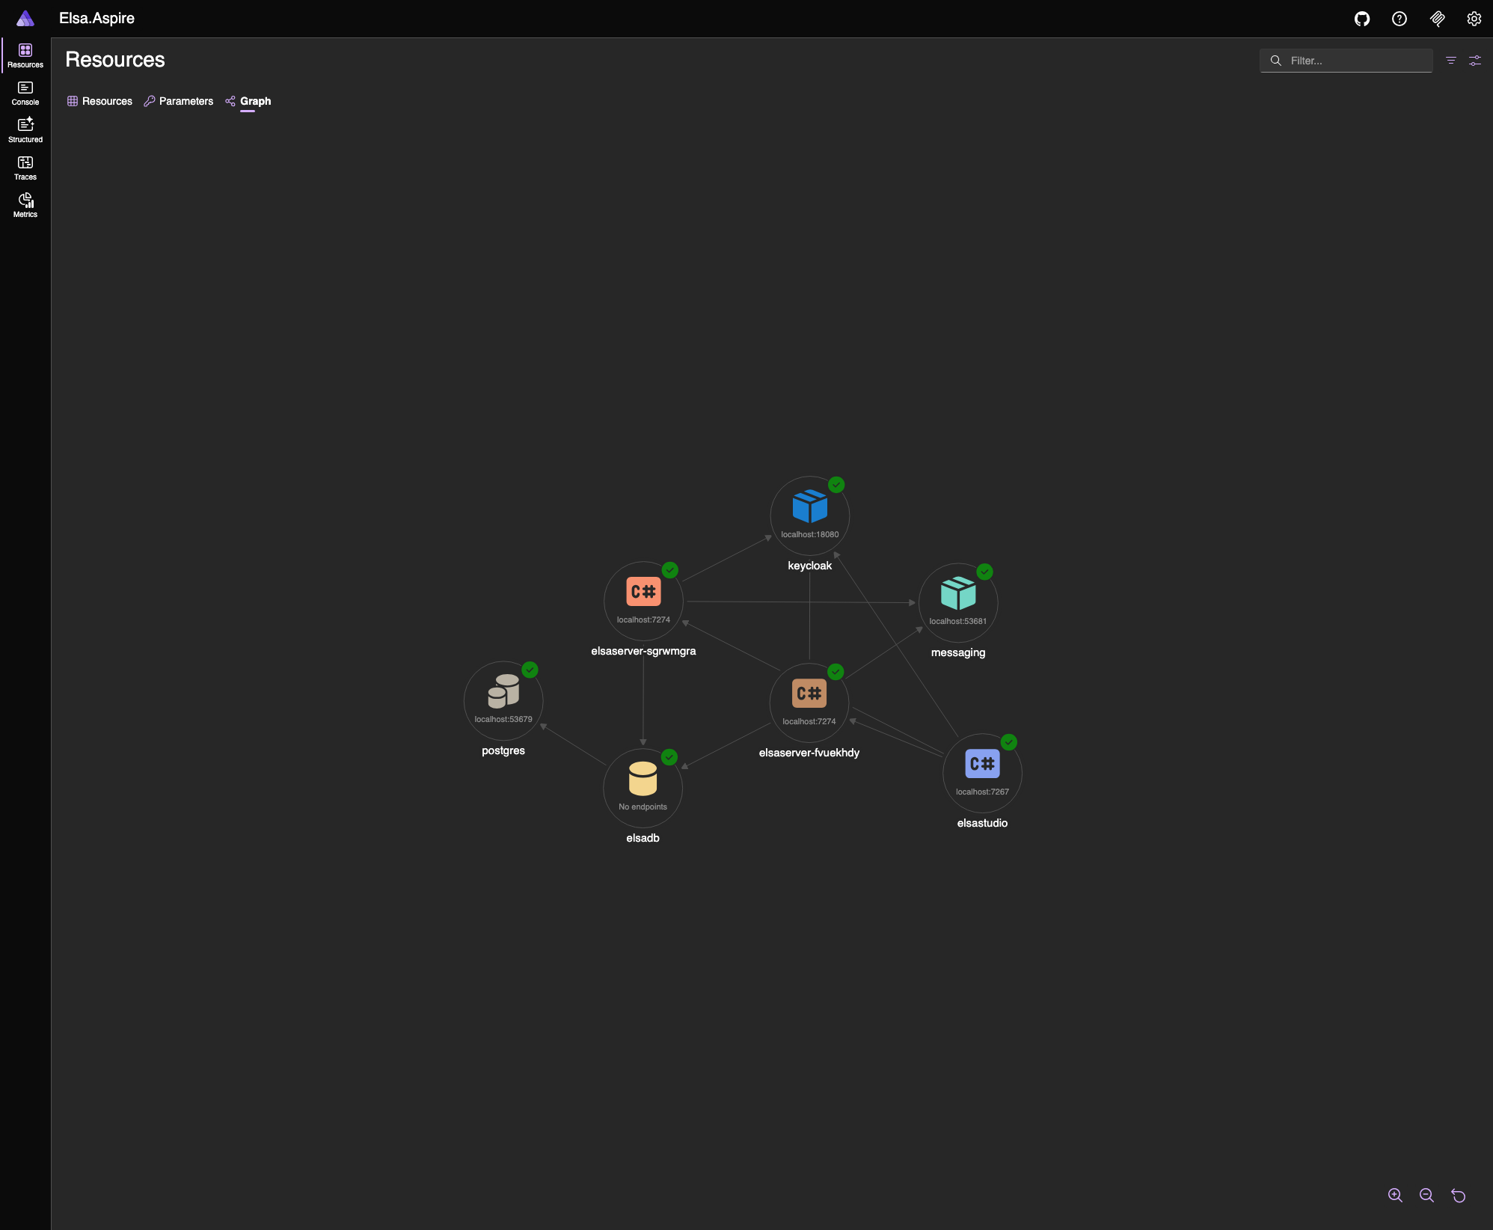Viewport: 1493px width, 1230px height.
Task: Select the keycloak container node icon
Action: [810, 507]
